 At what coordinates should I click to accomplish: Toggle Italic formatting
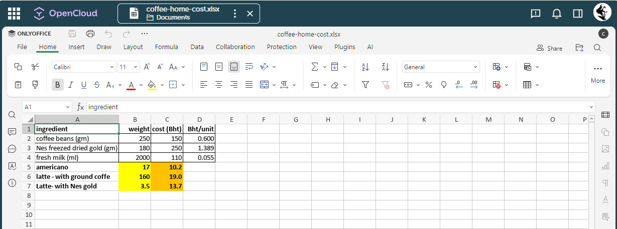click(71, 85)
